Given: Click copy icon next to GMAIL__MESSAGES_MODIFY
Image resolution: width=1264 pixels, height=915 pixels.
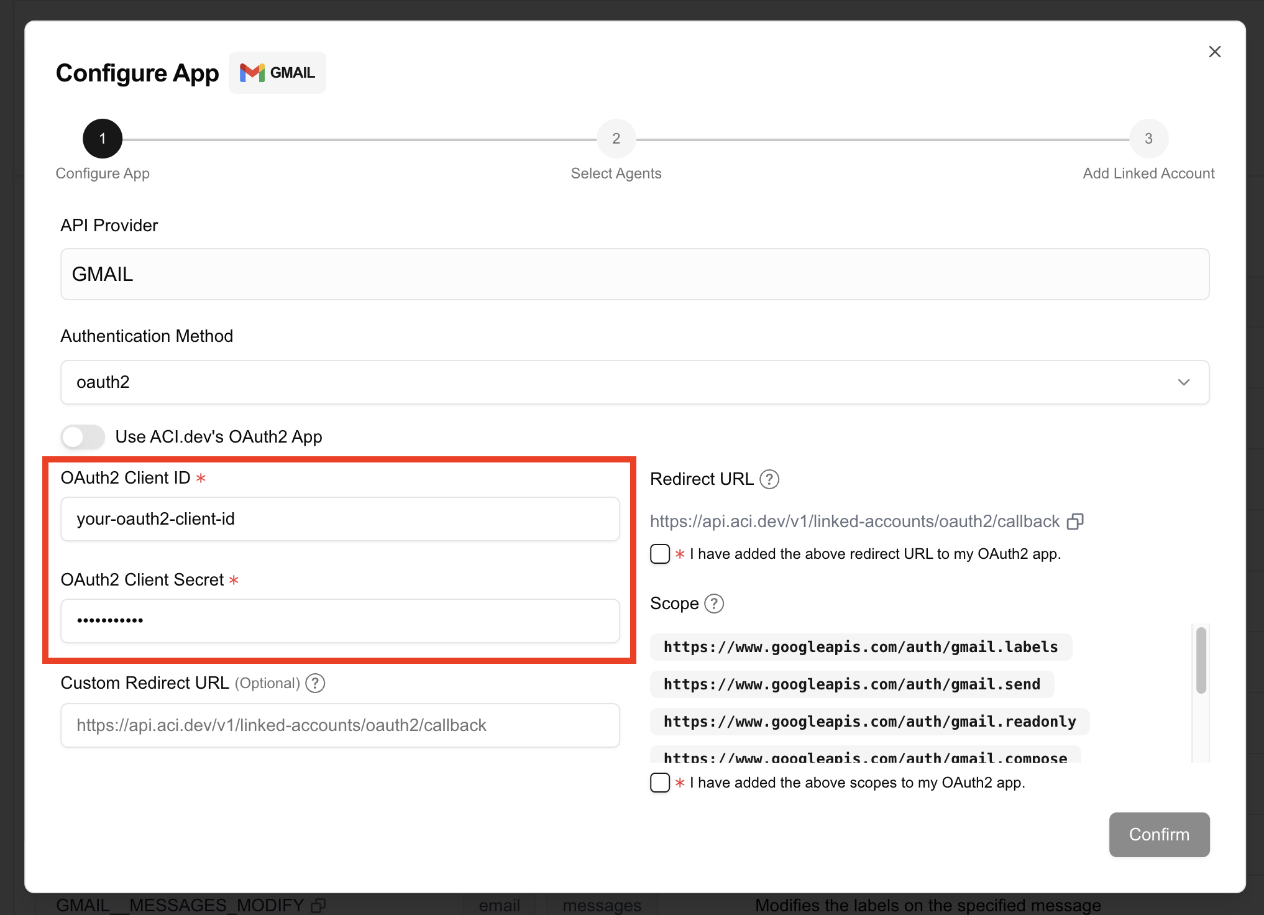Looking at the screenshot, I should coord(318,905).
